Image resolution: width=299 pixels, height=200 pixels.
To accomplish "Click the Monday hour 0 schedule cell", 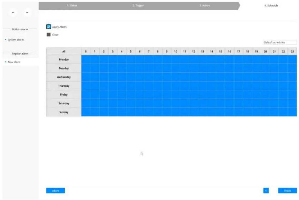I will pyautogui.click(x=86, y=60).
